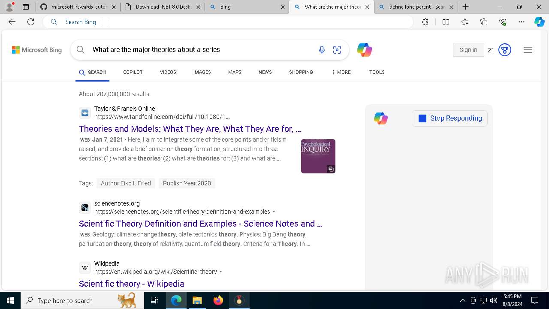Image resolution: width=549 pixels, height=309 pixels.
Task: Open TOOLS option
Action: click(x=377, y=72)
